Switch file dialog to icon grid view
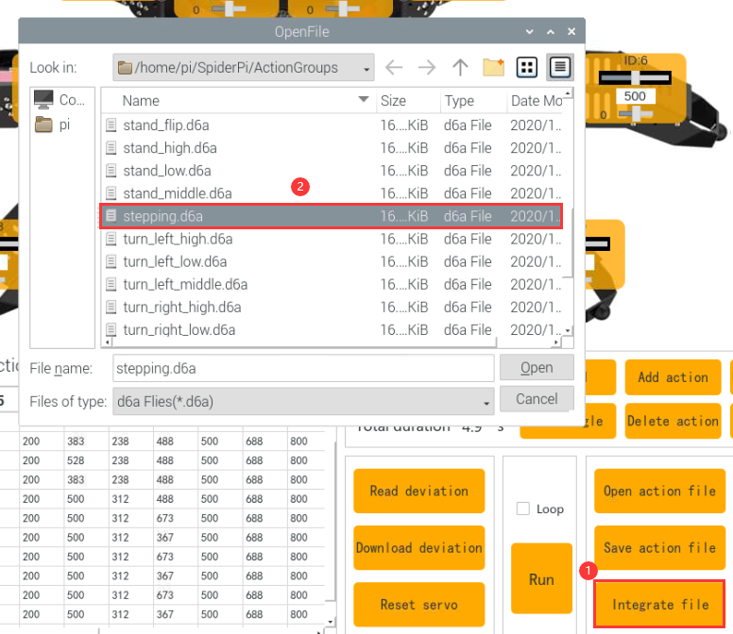This screenshot has height=634, width=733. coord(527,67)
